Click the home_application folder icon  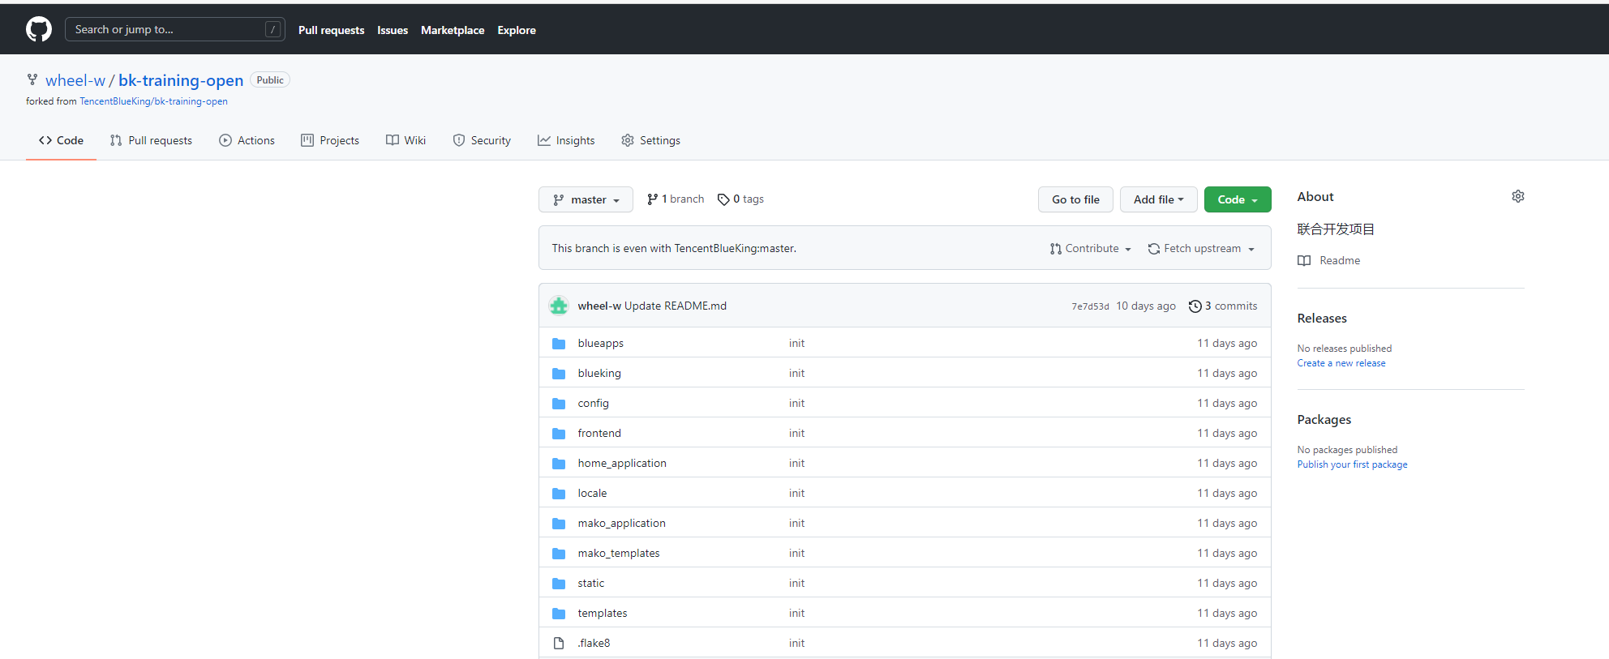(559, 464)
